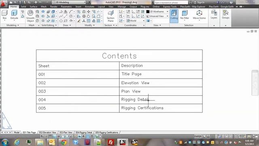Toggle Snap Mode in status bar
Image resolution: width=259 pixels, height=146 pixels.
click(x=46, y=136)
